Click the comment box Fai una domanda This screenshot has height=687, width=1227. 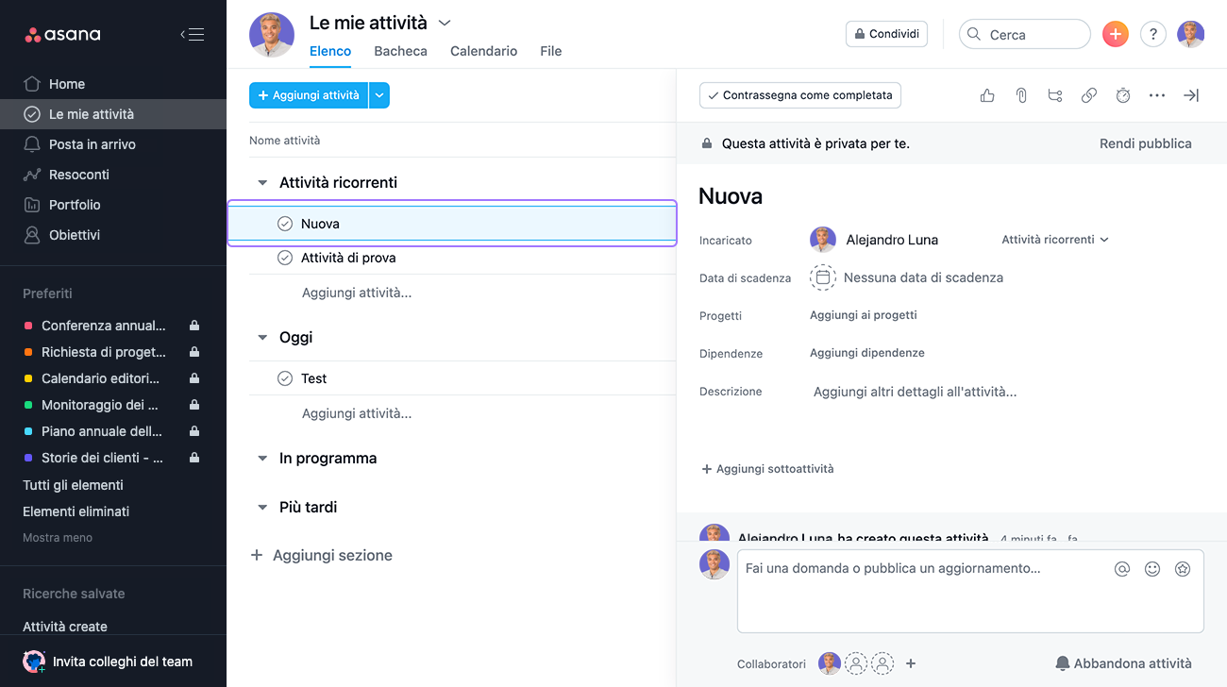[x=970, y=591]
